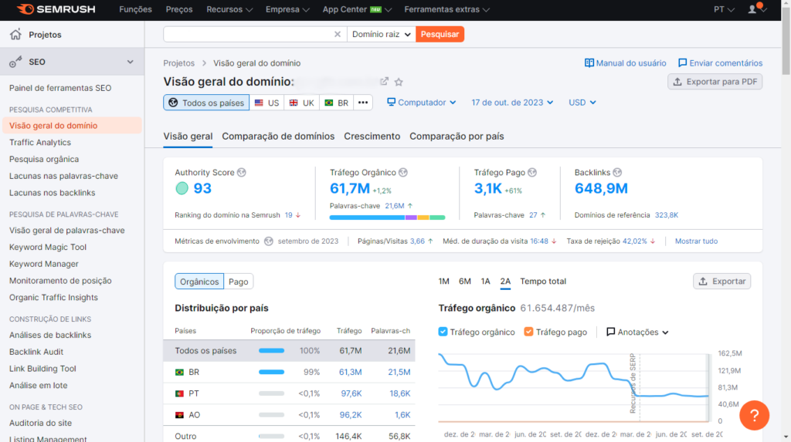Click the Authority Score globe info icon

click(242, 172)
